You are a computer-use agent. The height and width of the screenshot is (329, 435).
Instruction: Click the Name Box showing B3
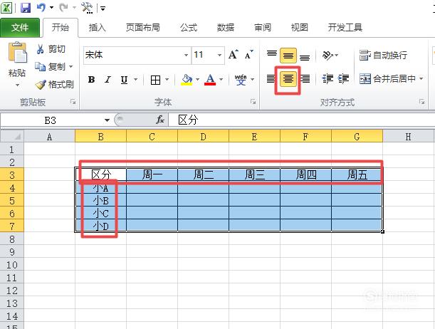51,120
